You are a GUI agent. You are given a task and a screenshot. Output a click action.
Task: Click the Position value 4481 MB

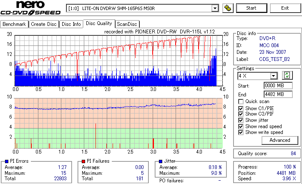click(x=286, y=173)
